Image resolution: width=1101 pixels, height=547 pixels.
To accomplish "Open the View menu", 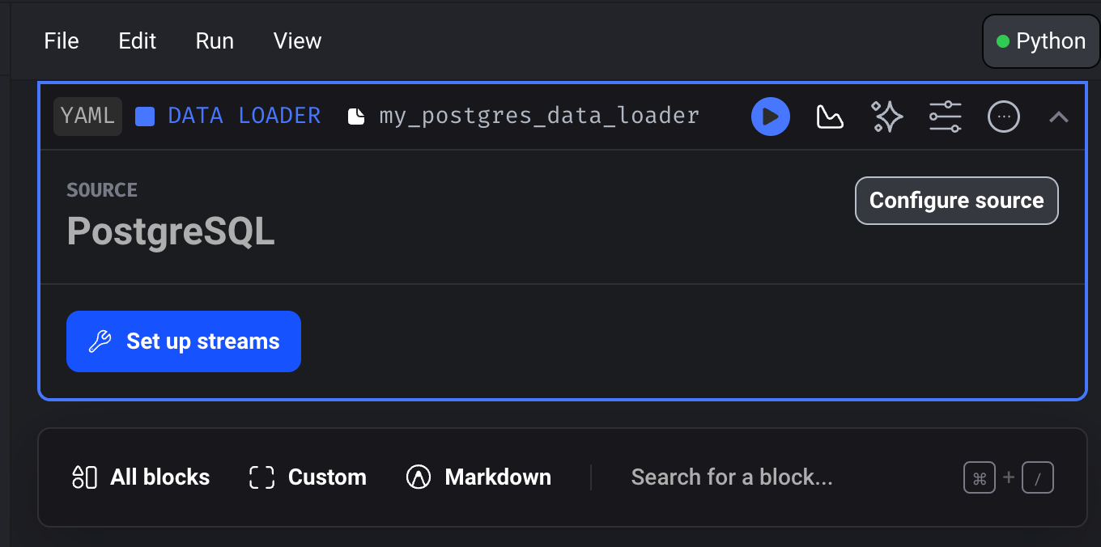I will coord(296,40).
